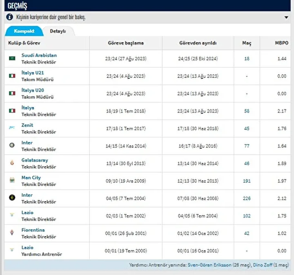This screenshot has height=275, width=294.
Task: Open the Galatasaray club link
Action: [35, 160]
